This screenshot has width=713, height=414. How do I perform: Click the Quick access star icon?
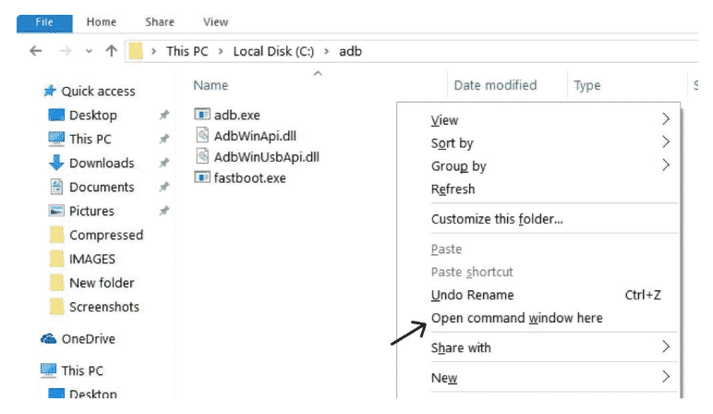click(49, 91)
